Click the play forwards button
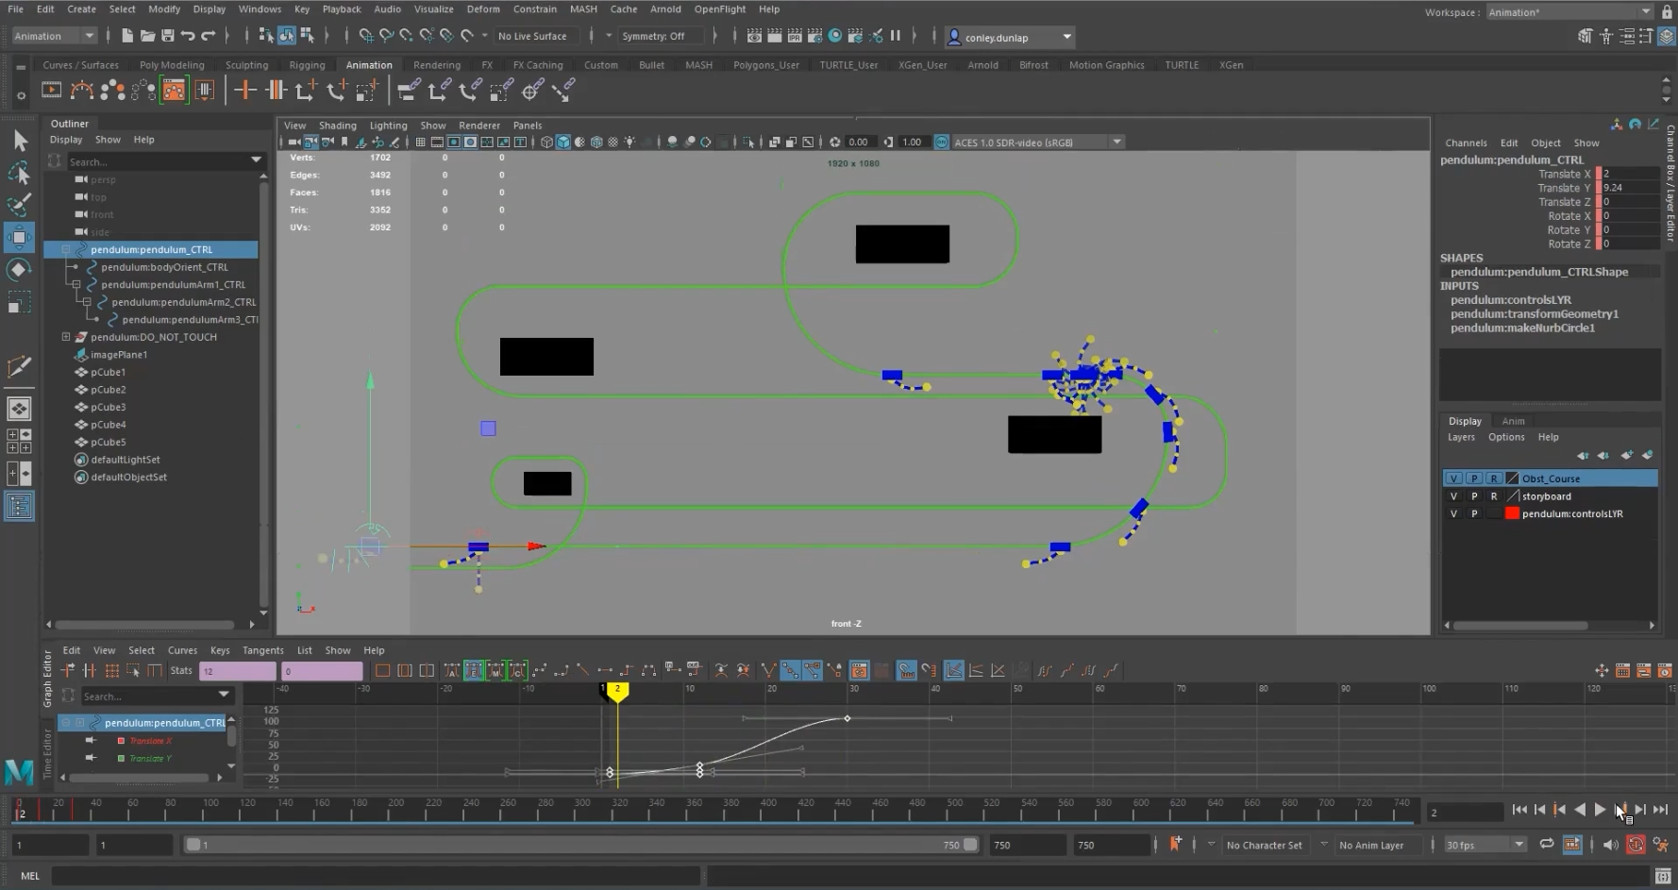The image size is (1678, 890). 1600,810
